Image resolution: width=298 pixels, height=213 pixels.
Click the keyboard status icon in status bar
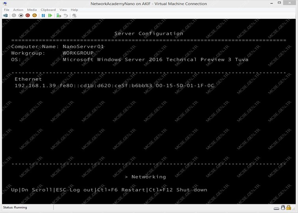coord(277,208)
